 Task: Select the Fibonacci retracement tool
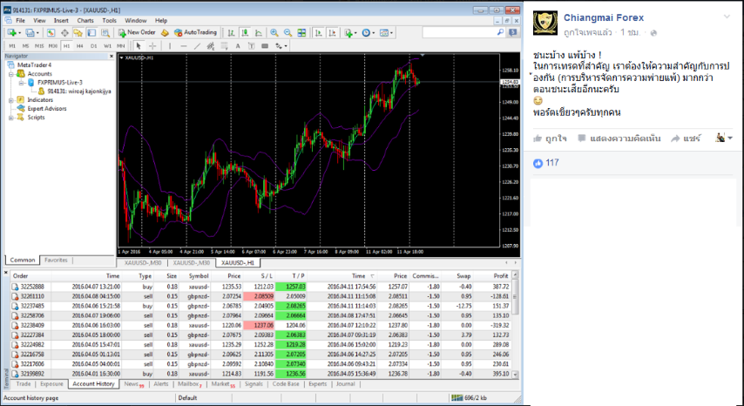225,46
